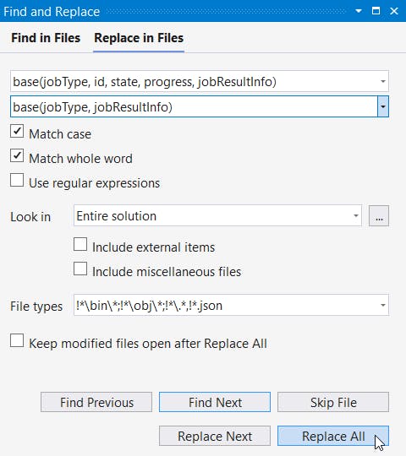The image size is (406, 456).
Task: Maximize the Find and Replace window
Action: point(376,11)
